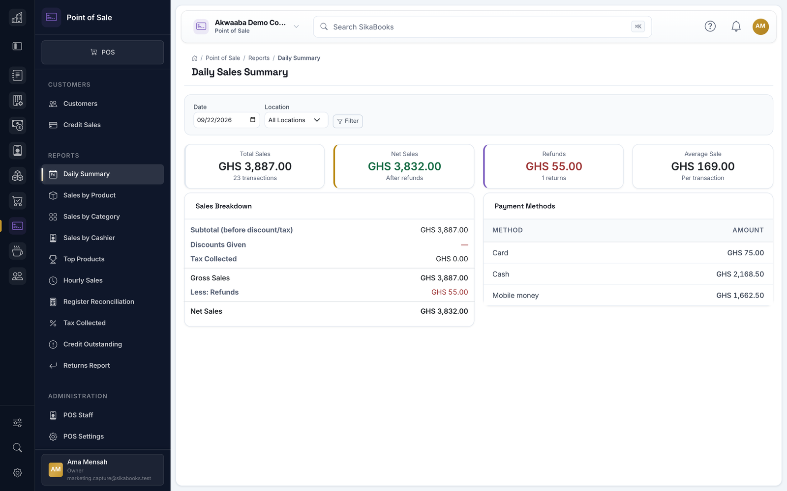Select Daily Summary report
The image size is (787, 491).
tap(103, 174)
